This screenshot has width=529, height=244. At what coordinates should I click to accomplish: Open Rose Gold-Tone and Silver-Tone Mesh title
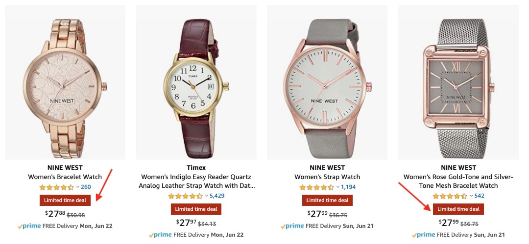pyautogui.click(x=458, y=181)
